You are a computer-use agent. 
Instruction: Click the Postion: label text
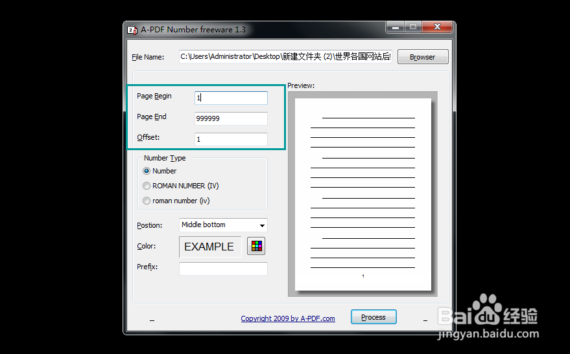[x=149, y=225]
